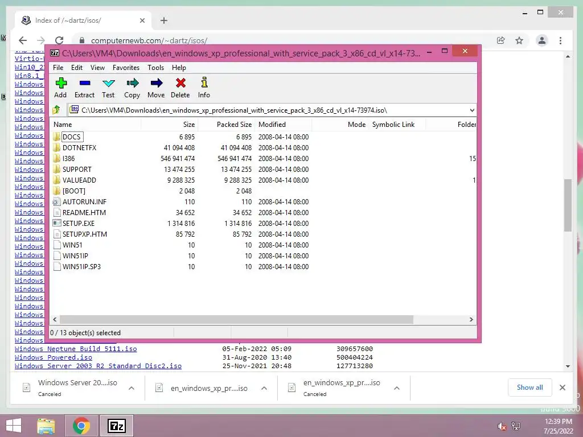
Task: Click Chrome page vertical scrollbar thumb
Action: tap(568, 205)
